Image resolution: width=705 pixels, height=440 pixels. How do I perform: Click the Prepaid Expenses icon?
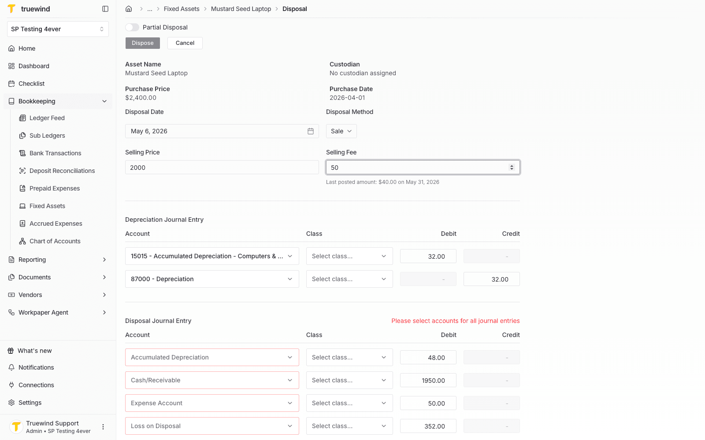(x=22, y=188)
